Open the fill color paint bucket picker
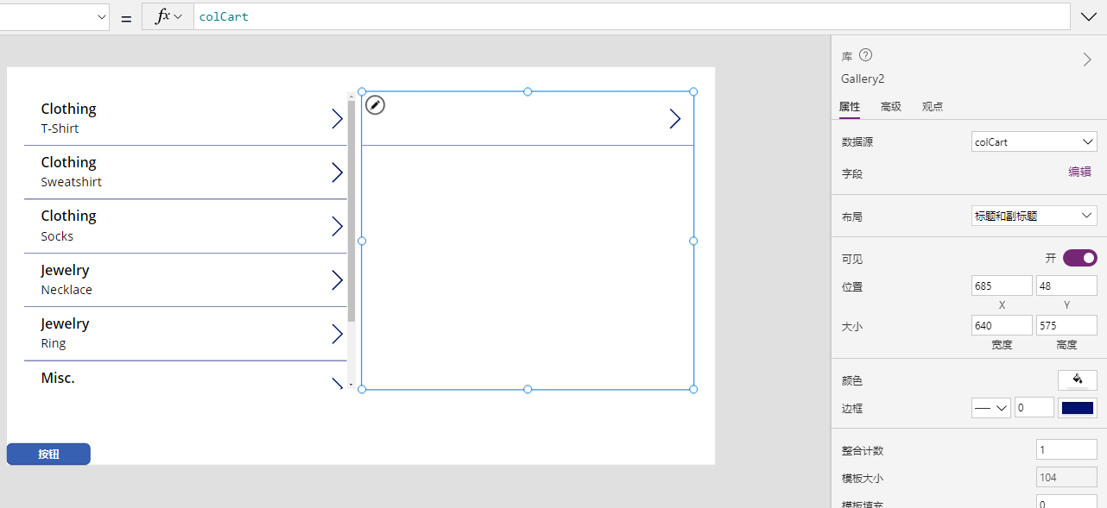 1078,379
